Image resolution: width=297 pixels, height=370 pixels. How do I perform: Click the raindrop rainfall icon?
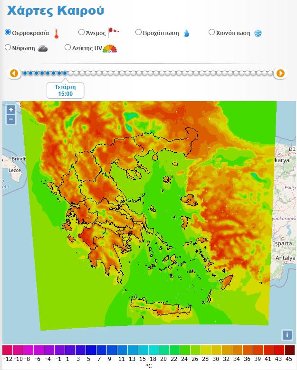click(186, 33)
